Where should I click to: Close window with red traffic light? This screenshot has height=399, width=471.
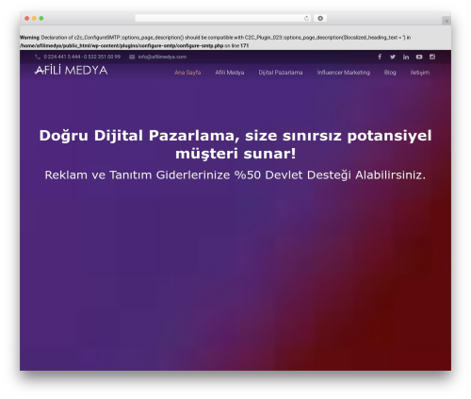click(x=27, y=19)
